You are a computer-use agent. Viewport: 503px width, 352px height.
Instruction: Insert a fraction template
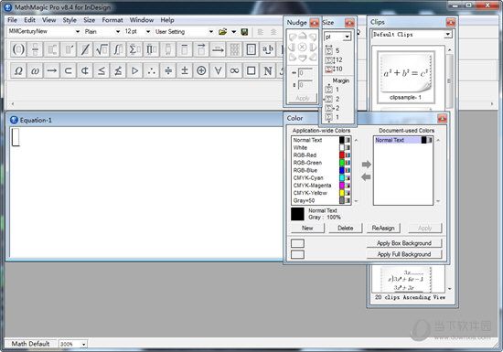(35, 49)
